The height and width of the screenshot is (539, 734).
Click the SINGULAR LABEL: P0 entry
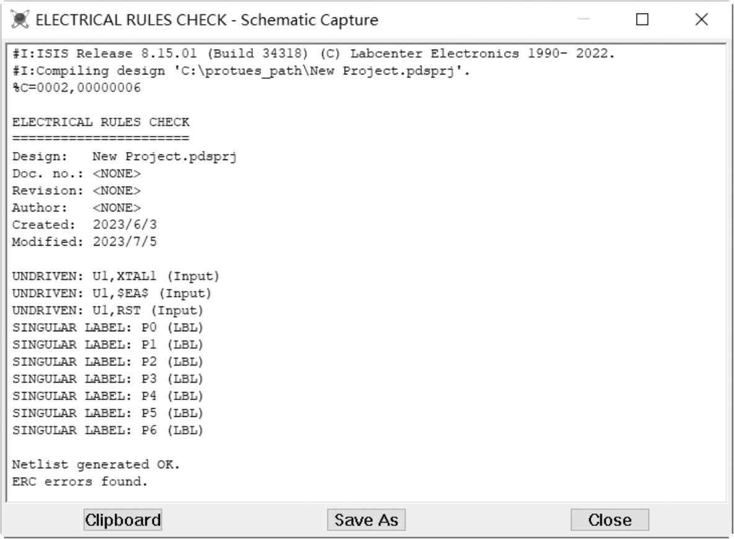[x=108, y=327]
